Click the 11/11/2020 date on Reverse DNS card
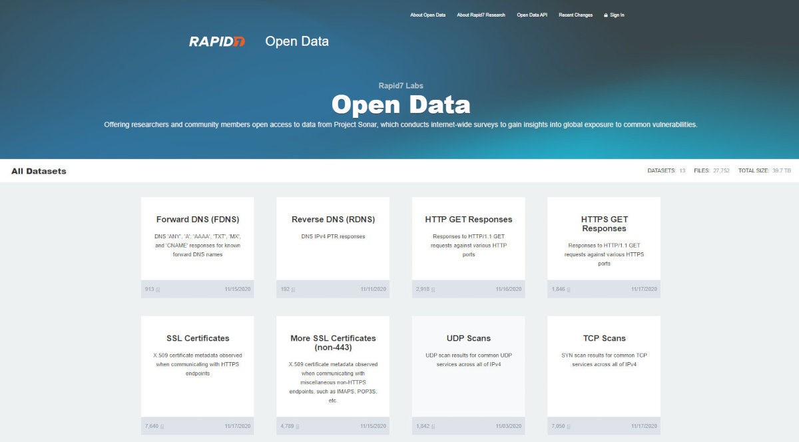Viewport: 799px width, 442px height. click(373, 290)
